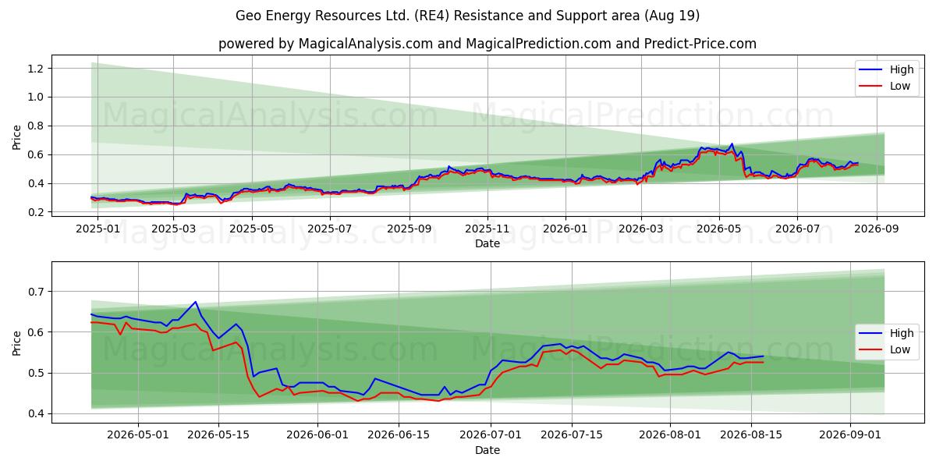This screenshot has height=468, width=936.
Task: Click the '2025-11' x-axis label in the top chart
Action: pyautogui.click(x=487, y=230)
